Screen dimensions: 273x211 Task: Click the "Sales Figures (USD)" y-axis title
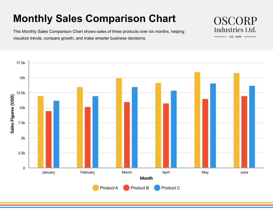(x=12, y=114)
